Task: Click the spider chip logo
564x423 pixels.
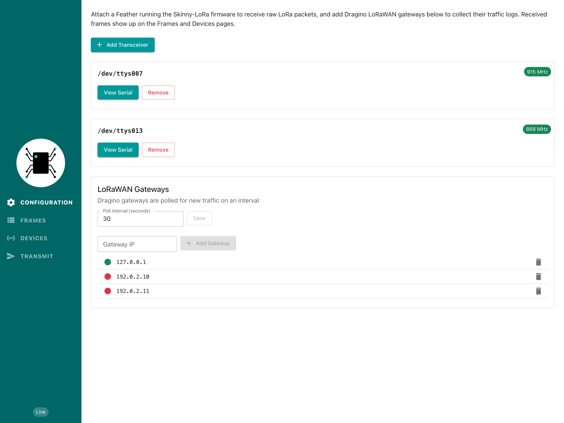Action: coord(41,163)
